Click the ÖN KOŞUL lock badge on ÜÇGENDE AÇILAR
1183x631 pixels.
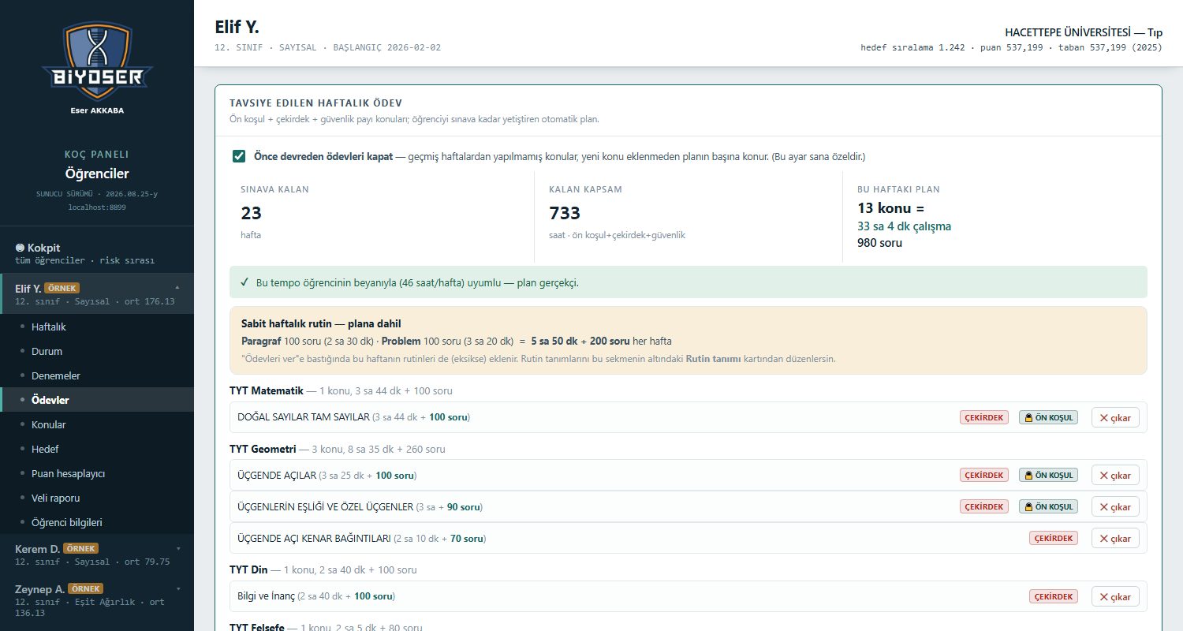[x=1048, y=475]
